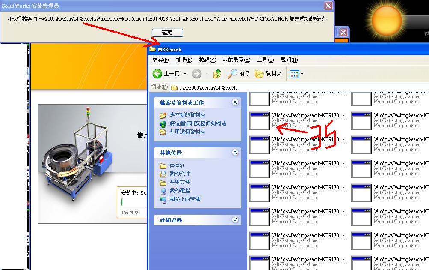429x270 pixels.
Task: Click the 建立新的資料夾 folder icon
Action: pyautogui.click(x=163, y=115)
